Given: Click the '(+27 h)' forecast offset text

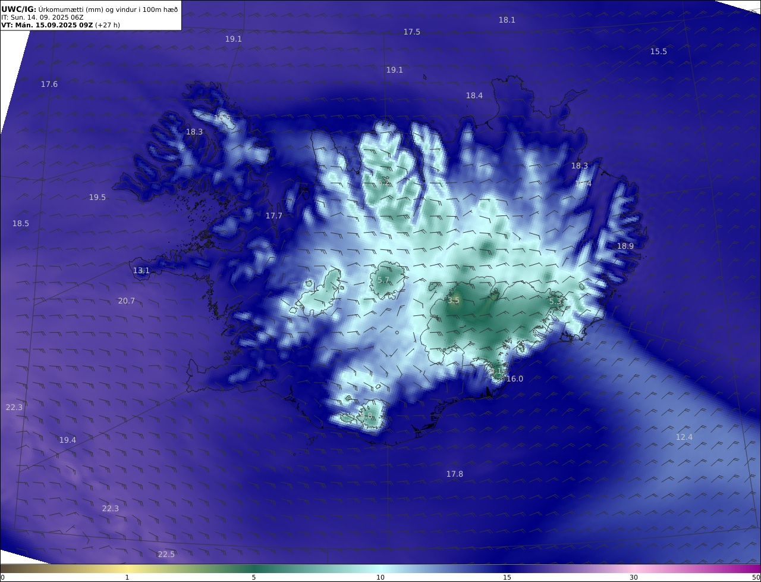Looking at the screenshot, I should click(108, 25).
